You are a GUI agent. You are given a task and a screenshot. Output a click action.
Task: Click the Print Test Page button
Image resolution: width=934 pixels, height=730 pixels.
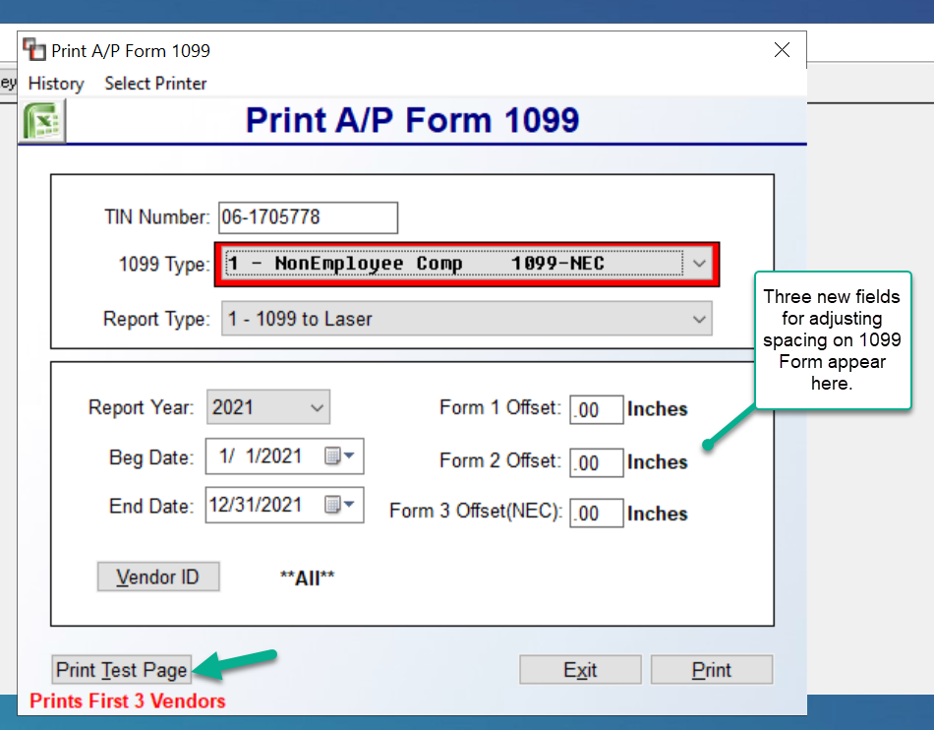(121, 669)
